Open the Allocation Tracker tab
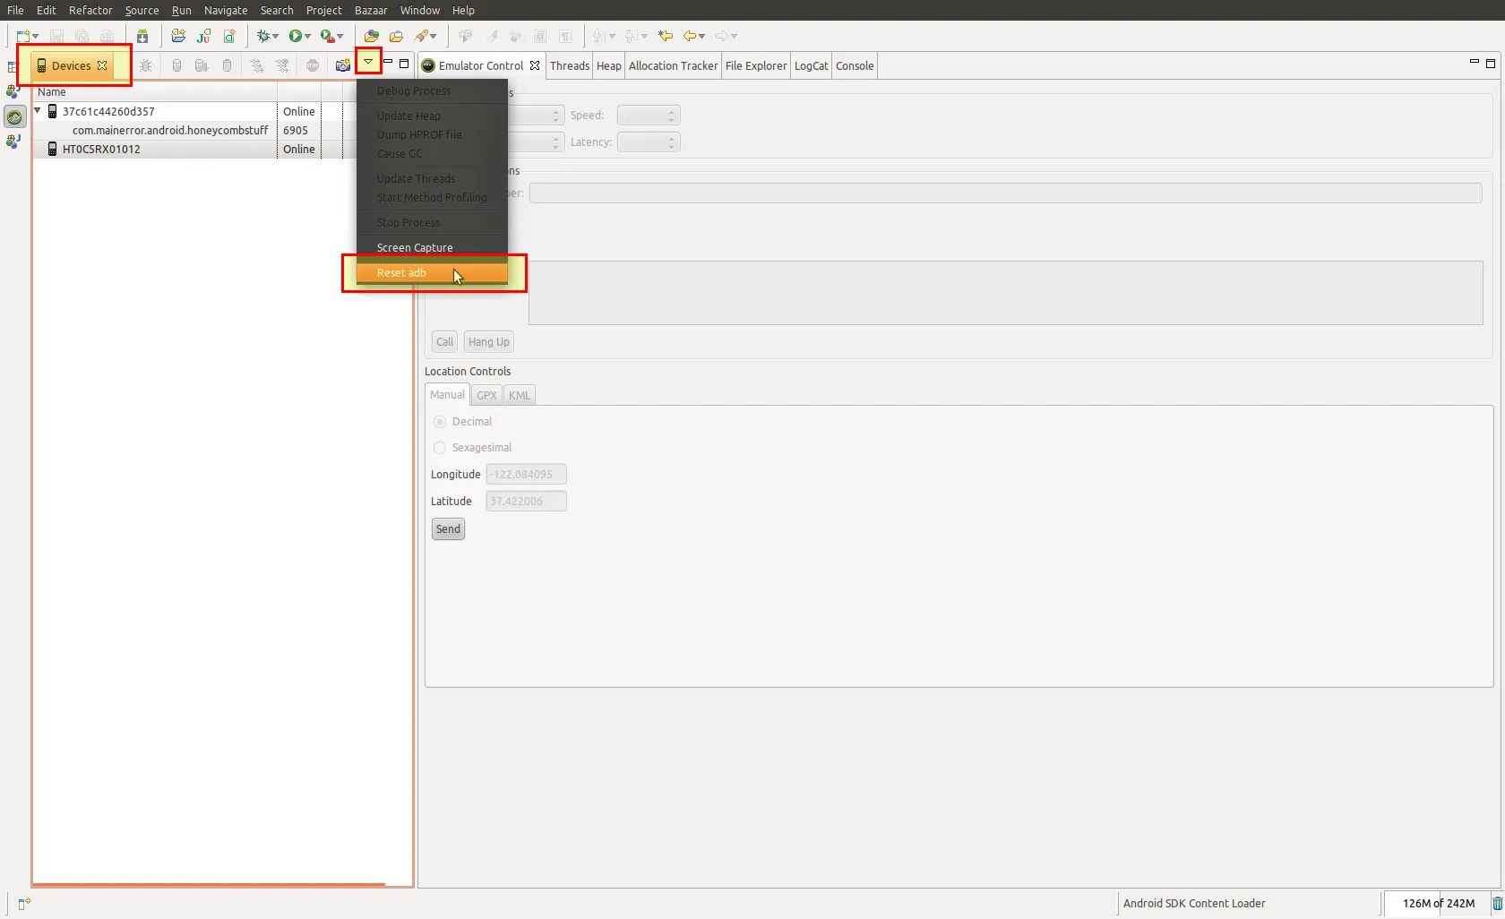This screenshot has height=919, width=1505. (674, 65)
